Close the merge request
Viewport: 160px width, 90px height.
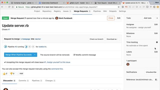tap(111, 18)
